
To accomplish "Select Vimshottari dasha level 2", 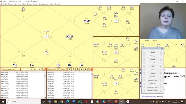I will click(27, 69).
